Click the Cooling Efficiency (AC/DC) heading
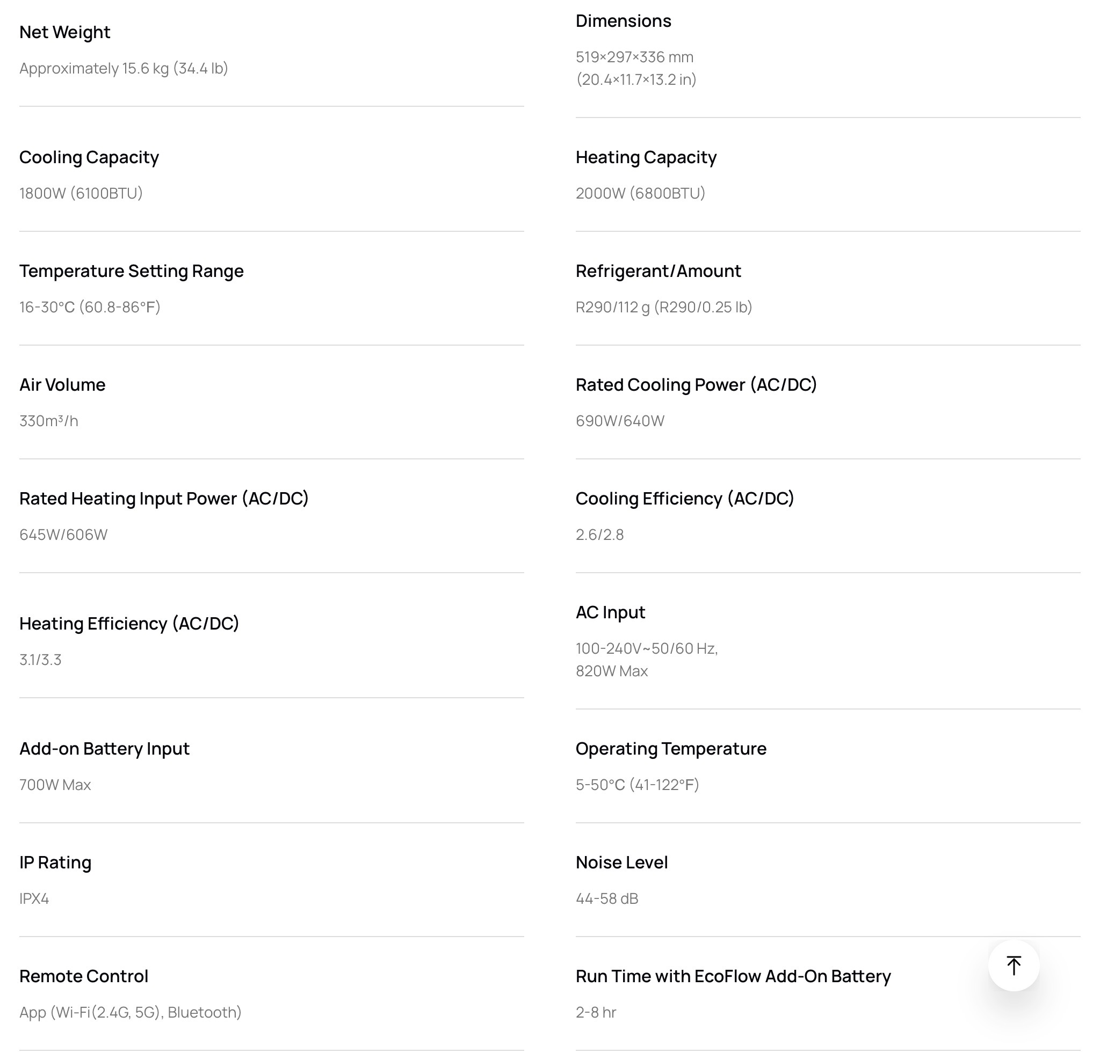 (685, 499)
